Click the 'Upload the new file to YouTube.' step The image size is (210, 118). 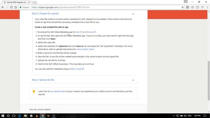pyautogui.click(x=52, y=60)
